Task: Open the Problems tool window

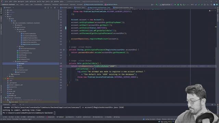Action: [x=31, y=117]
